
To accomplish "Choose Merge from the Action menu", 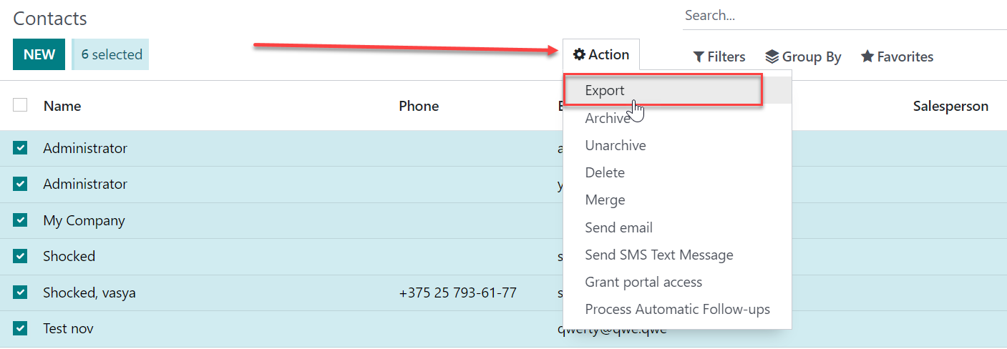I will (x=605, y=200).
